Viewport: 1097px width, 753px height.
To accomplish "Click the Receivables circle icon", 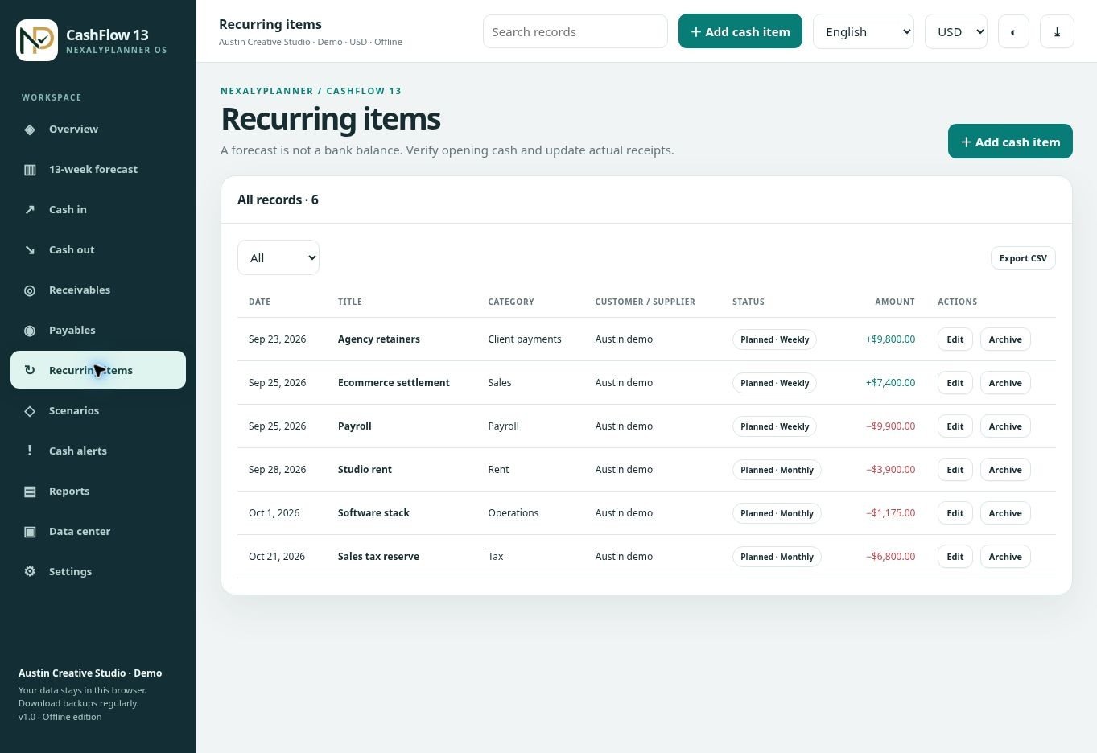I will click(x=30, y=290).
